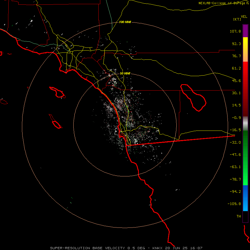This screenshot has height=250, width=250.
Task: Pick the bright green color bar segment
Action: coord(245,175)
